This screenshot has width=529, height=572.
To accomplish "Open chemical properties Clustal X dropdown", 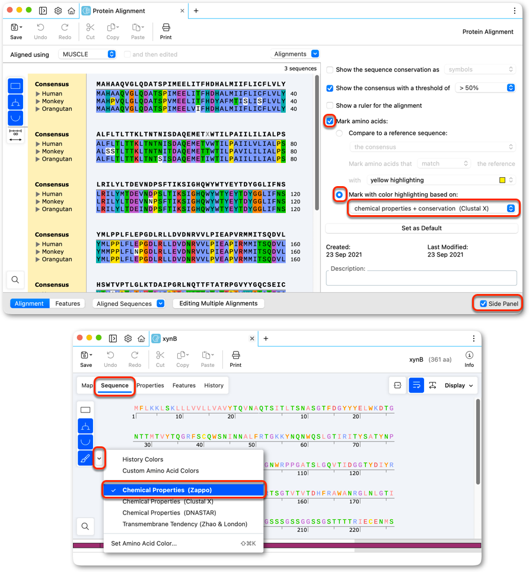I will tap(432, 208).
